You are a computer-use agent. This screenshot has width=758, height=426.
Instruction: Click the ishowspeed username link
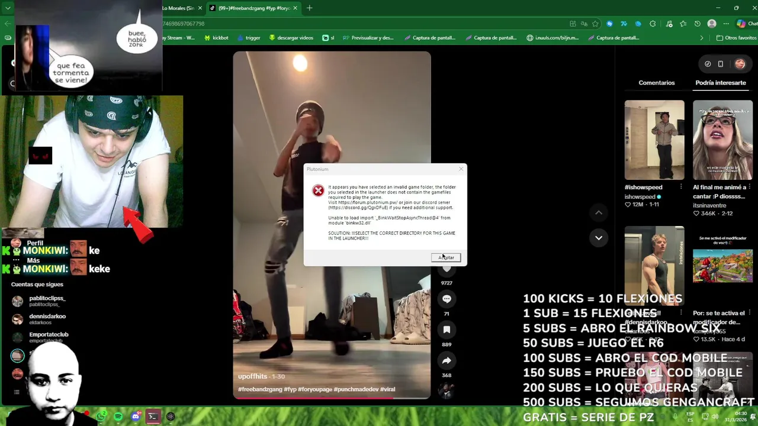640,197
